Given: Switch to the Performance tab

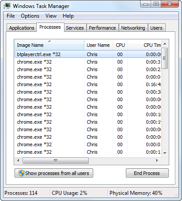Looking at the screenshot, I should (102, 28).
